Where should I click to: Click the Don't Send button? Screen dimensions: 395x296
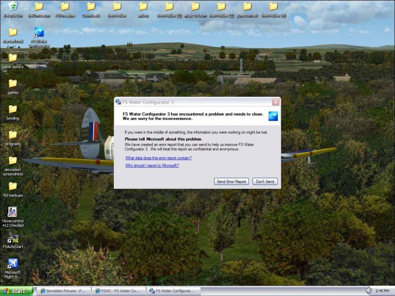coord(265,182)
